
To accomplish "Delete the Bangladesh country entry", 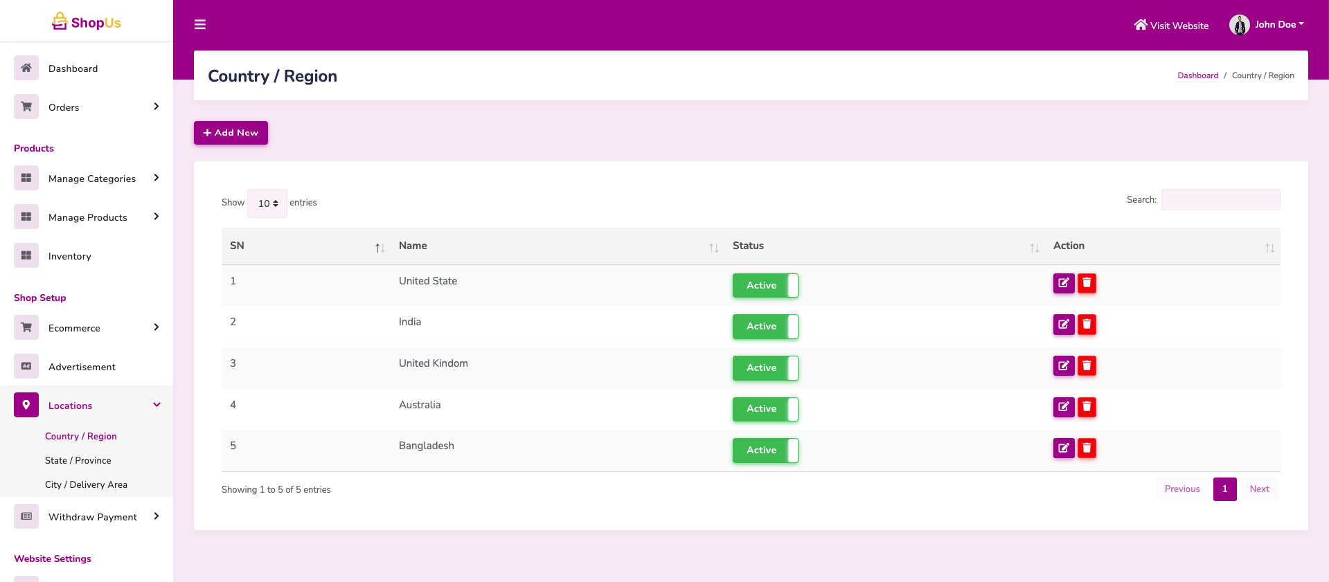I will point(1087,448).
